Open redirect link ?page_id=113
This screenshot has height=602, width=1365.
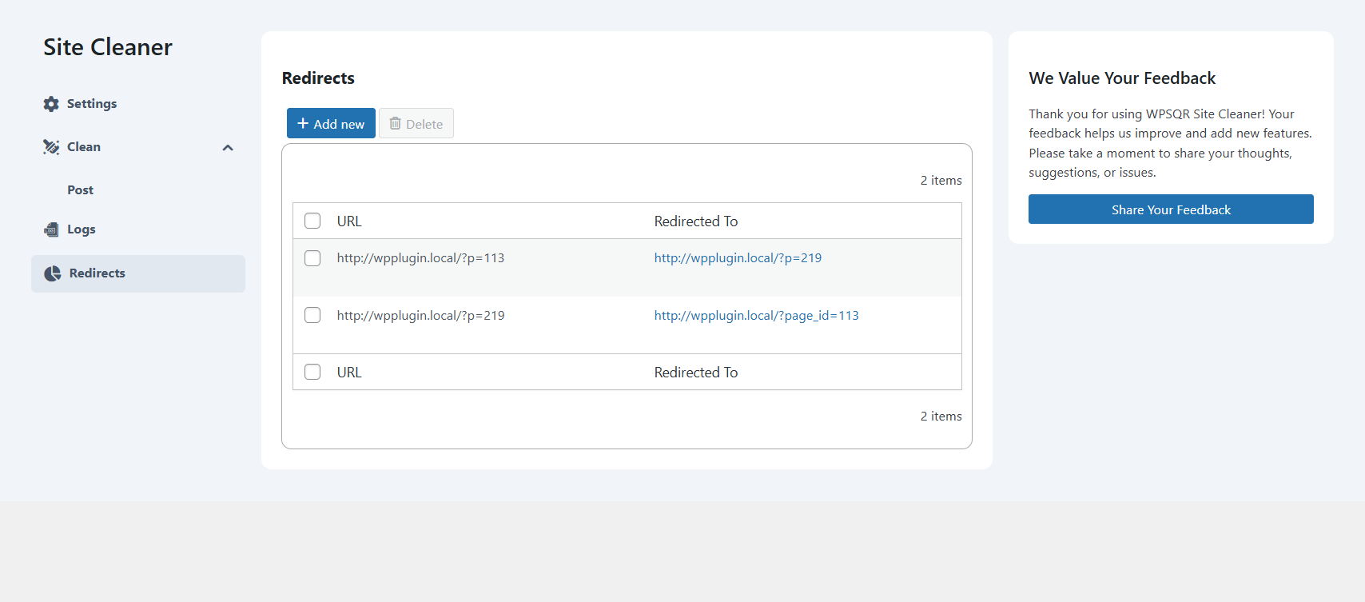756,316
